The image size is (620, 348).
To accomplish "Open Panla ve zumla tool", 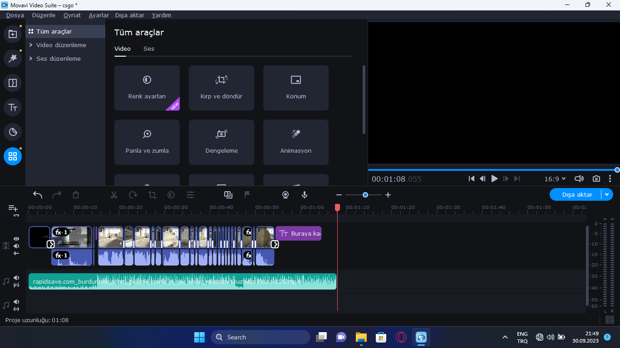I will 147,142.
